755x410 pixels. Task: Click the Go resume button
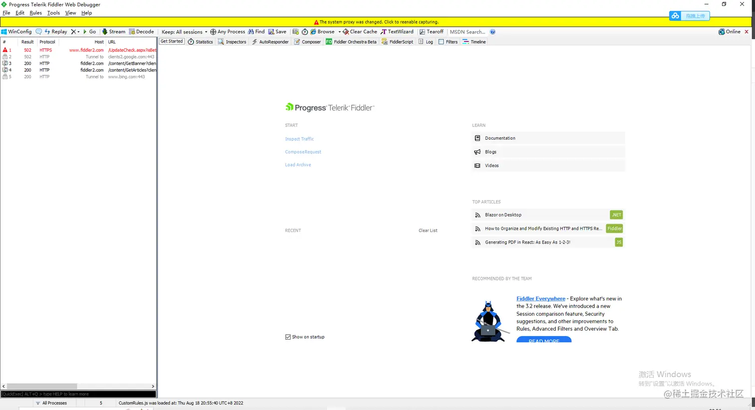click(x=89, y=32)
